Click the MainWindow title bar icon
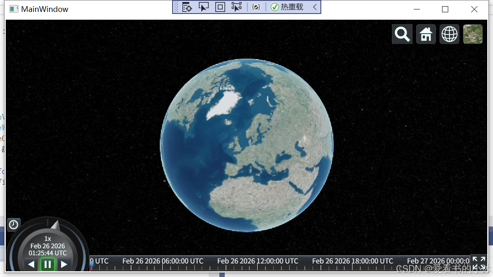Viewport: 493px width, 277px height. [14, 9]
